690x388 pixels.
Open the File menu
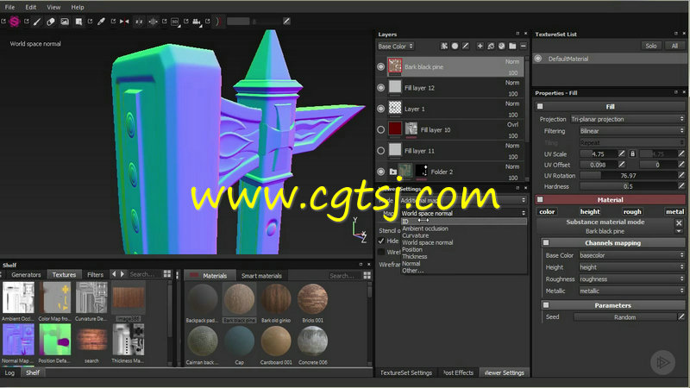point(9,7)
